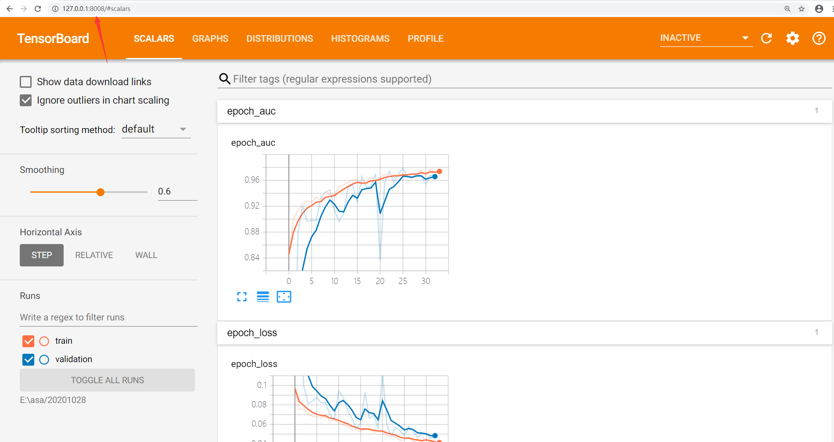834x442 pixels.
Task: Fit epoch_auc chart domain to data
Action: coord(284,297)
